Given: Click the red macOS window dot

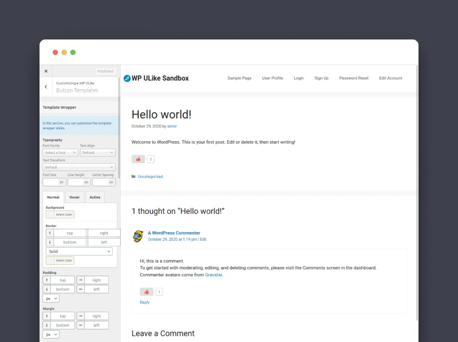Looking at the screenshot, I should point(56,52).
